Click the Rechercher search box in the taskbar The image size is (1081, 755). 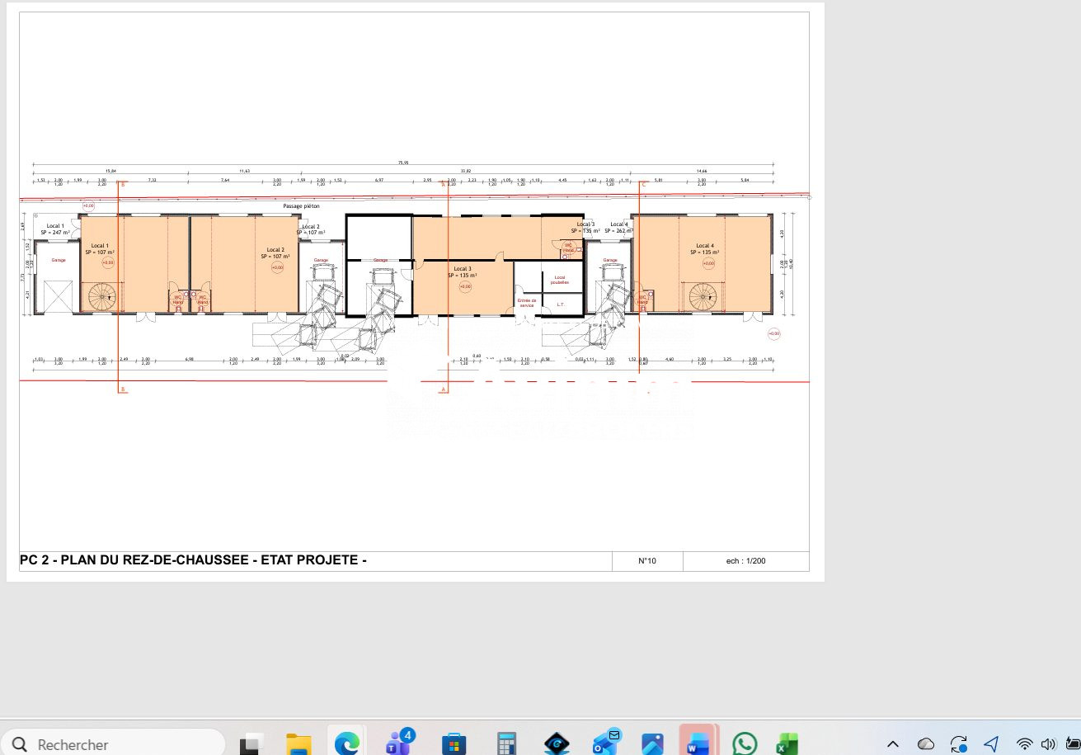click(x=115, y=743)
